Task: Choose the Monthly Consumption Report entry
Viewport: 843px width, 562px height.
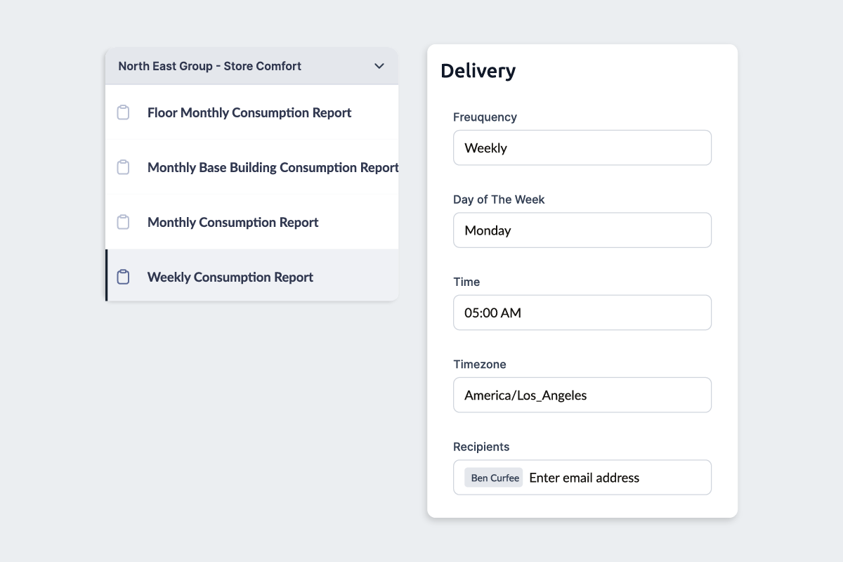Action: [233, 222]
